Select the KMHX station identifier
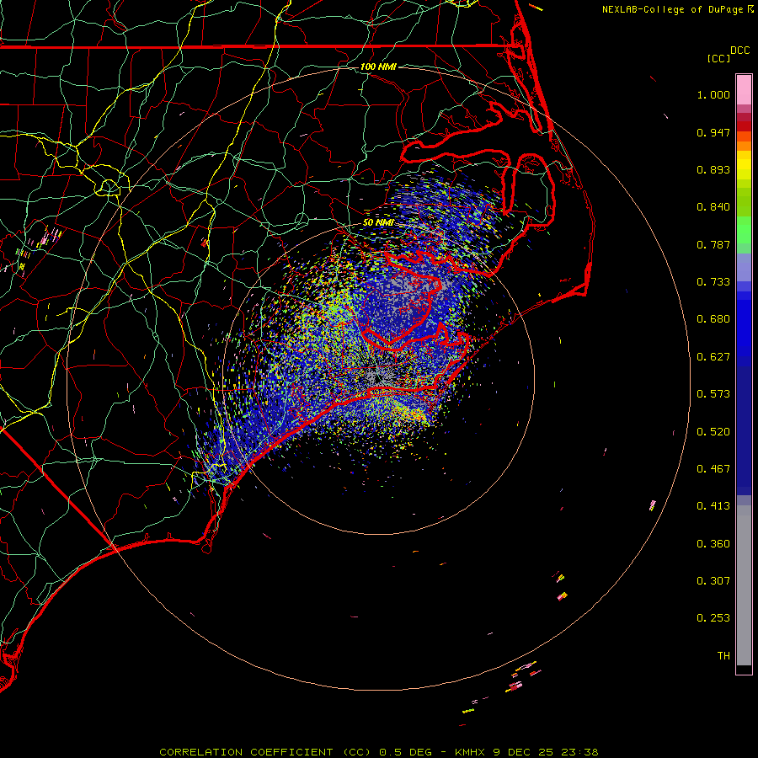This screenshot has width=758, height=758. click(x=472, y=752)
